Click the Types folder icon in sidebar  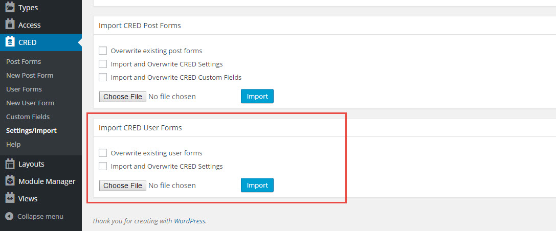[10, 7]
